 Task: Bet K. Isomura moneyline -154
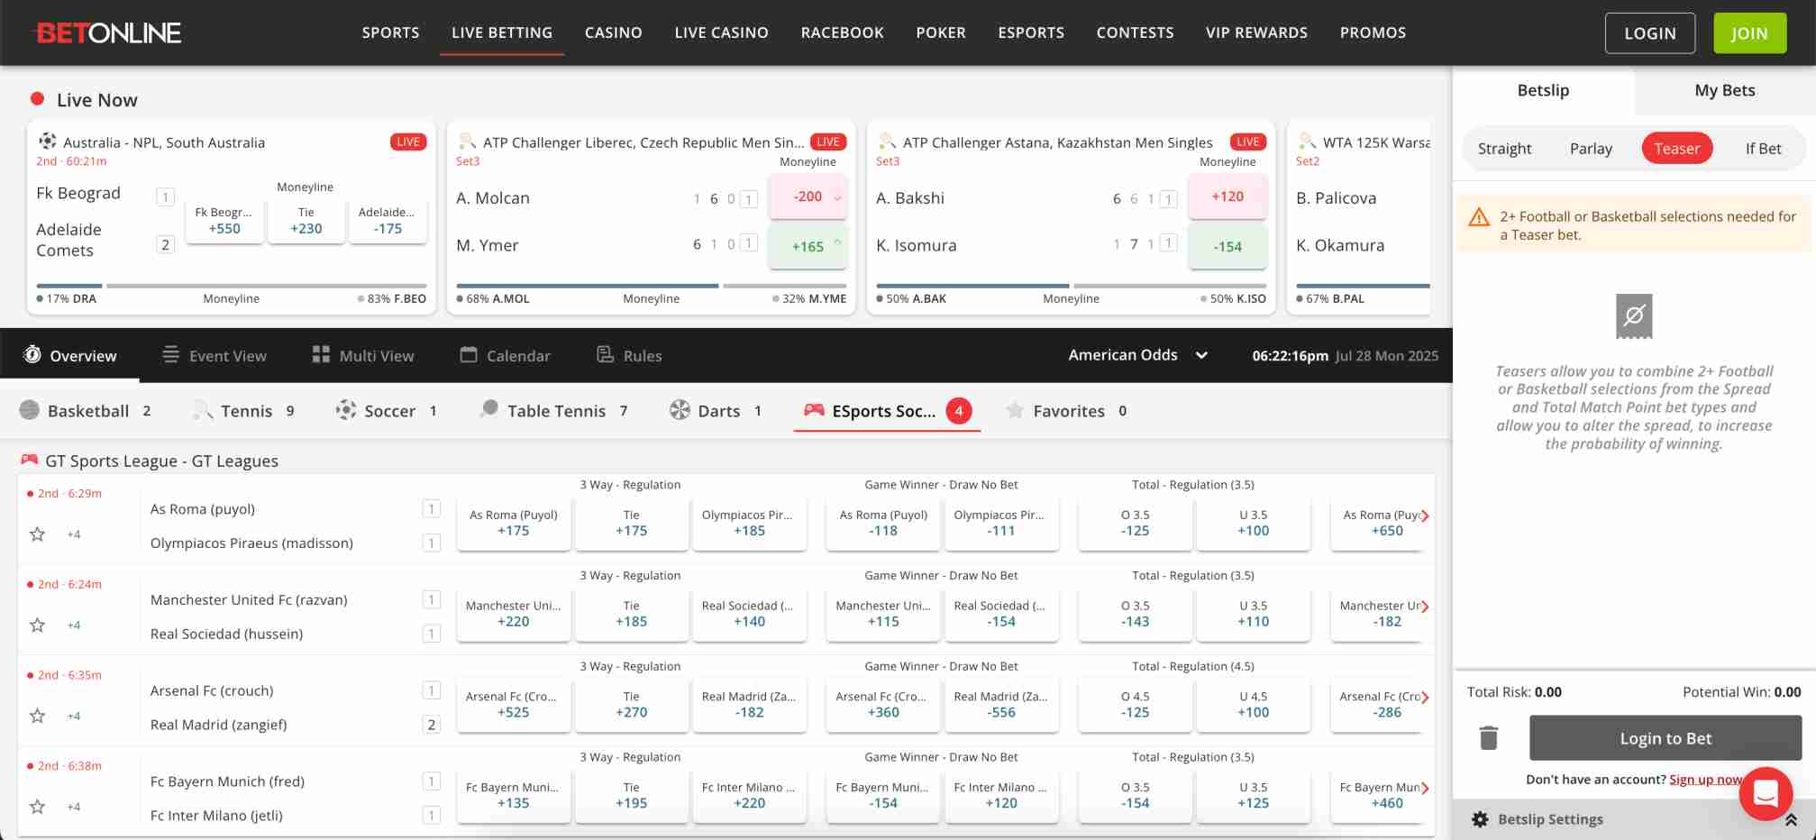(1227, 246)
